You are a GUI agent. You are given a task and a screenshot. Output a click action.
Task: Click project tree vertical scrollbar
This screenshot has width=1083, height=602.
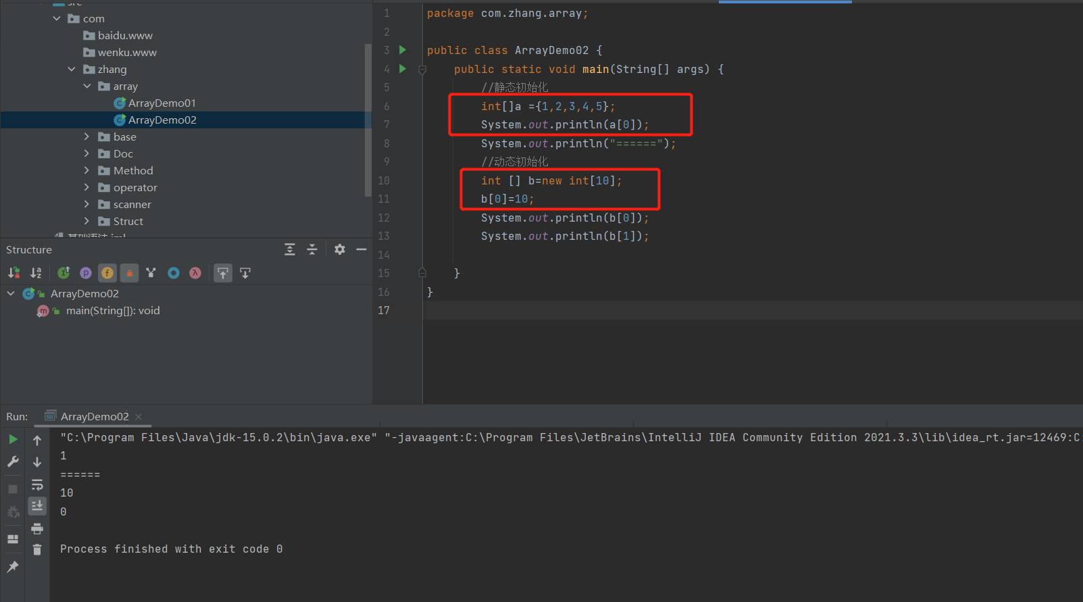coord(368,120)
